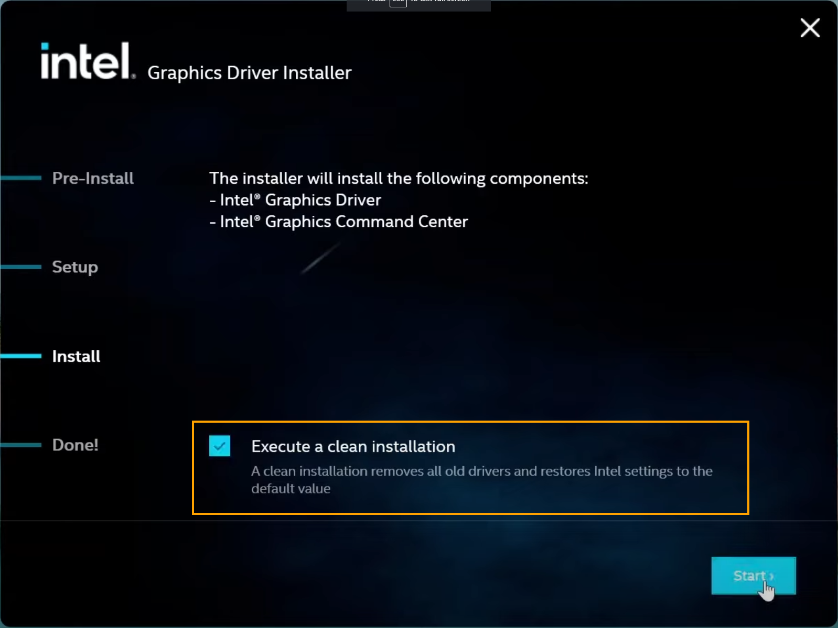
Task: Select the Setup step label
Action: click(x=75, y=267)
